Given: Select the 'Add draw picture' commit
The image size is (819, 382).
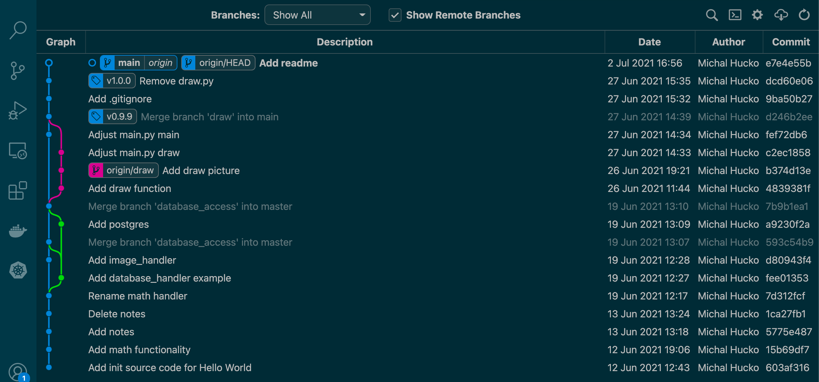Looking at the screenshot, I should tap(201, 171).
